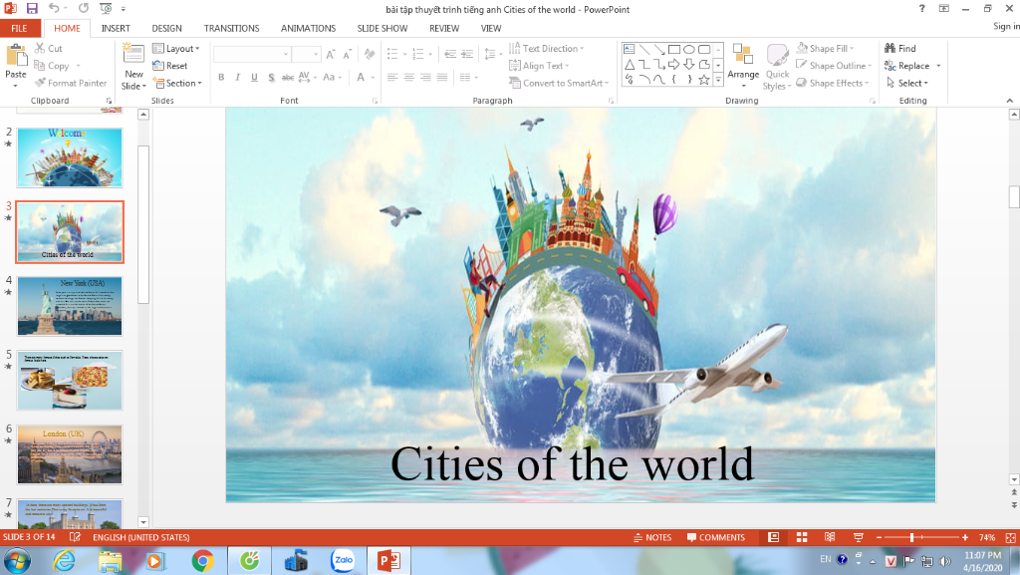Toggle the Notes pane
Viewport: 1020px width, 575px height.
point(652,537)
